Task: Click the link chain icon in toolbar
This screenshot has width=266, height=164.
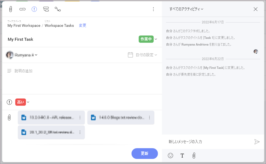Action: pos(22,9)
